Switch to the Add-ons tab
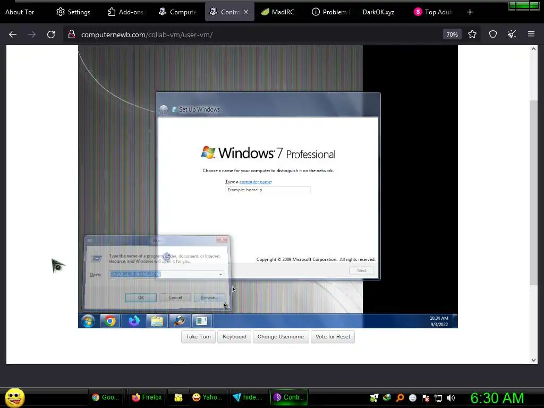The width and height of the screenshot is (544, 408). click(x=126, y=12)
